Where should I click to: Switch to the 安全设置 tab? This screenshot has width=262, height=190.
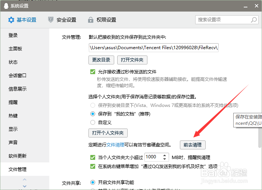tap(62, 20)
